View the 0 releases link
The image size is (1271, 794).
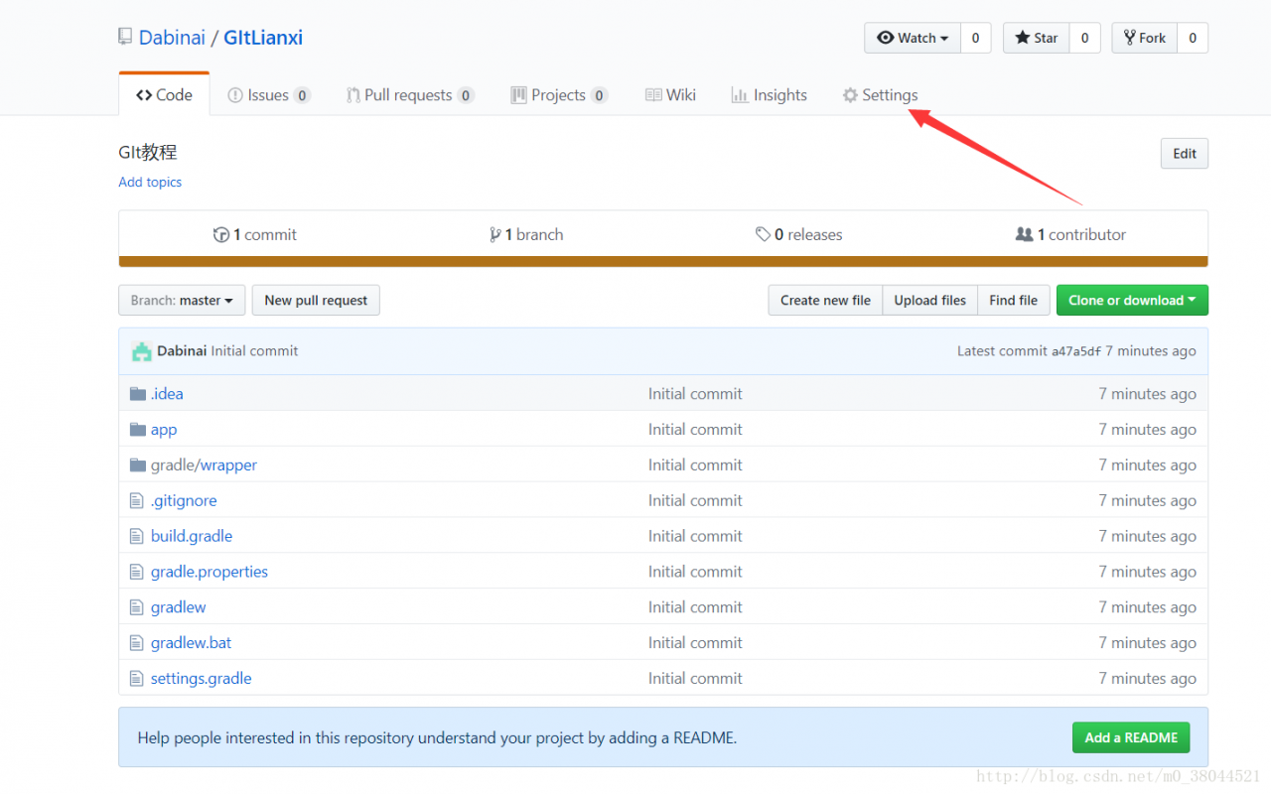[798, 235]
